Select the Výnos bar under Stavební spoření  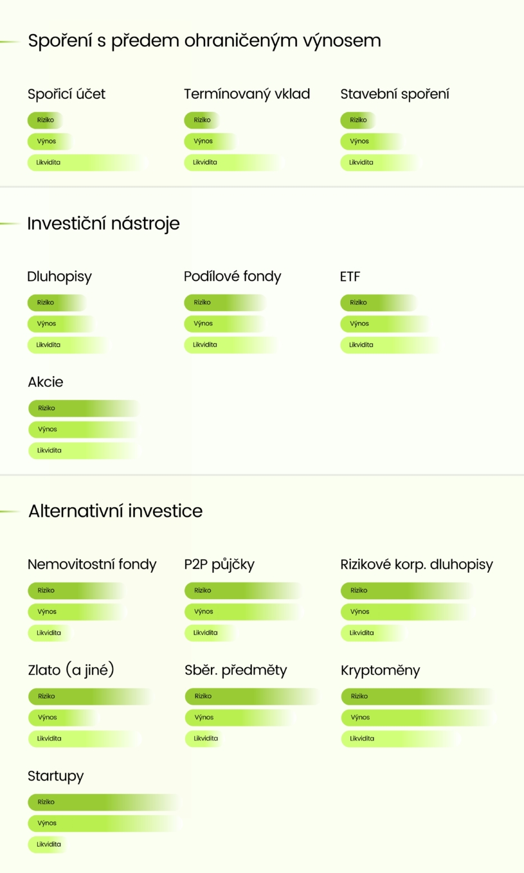click(x=370, y=141)
